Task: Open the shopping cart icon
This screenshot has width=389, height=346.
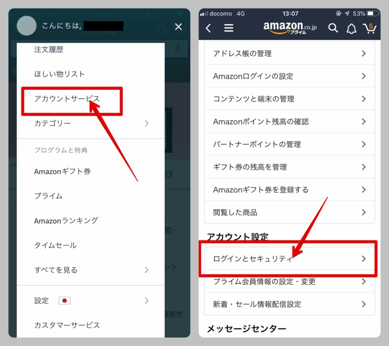Action: [370, 28]
